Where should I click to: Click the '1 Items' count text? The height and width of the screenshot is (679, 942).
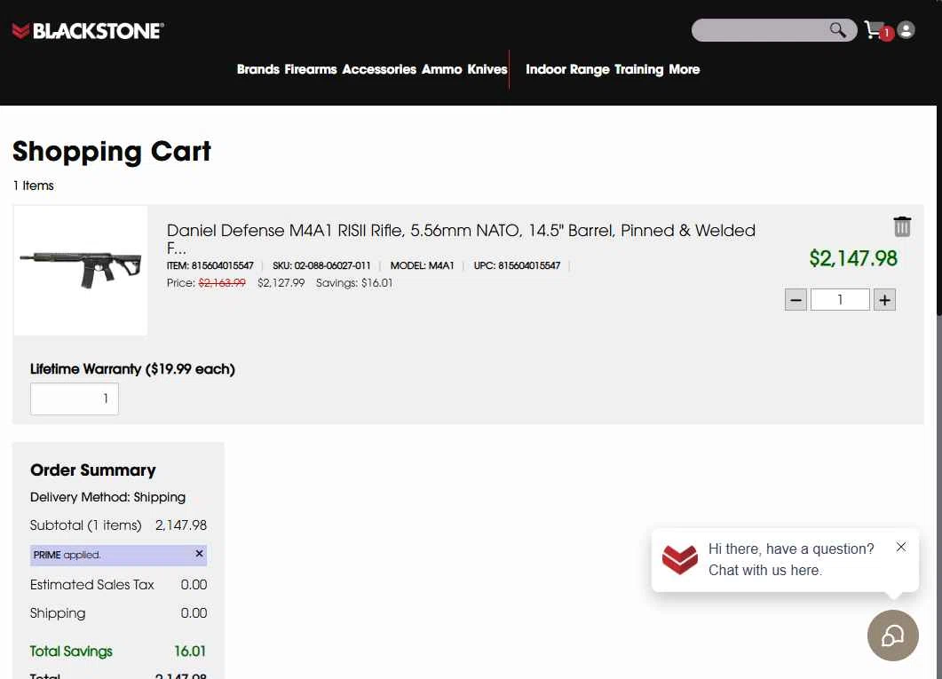(33, 186)
